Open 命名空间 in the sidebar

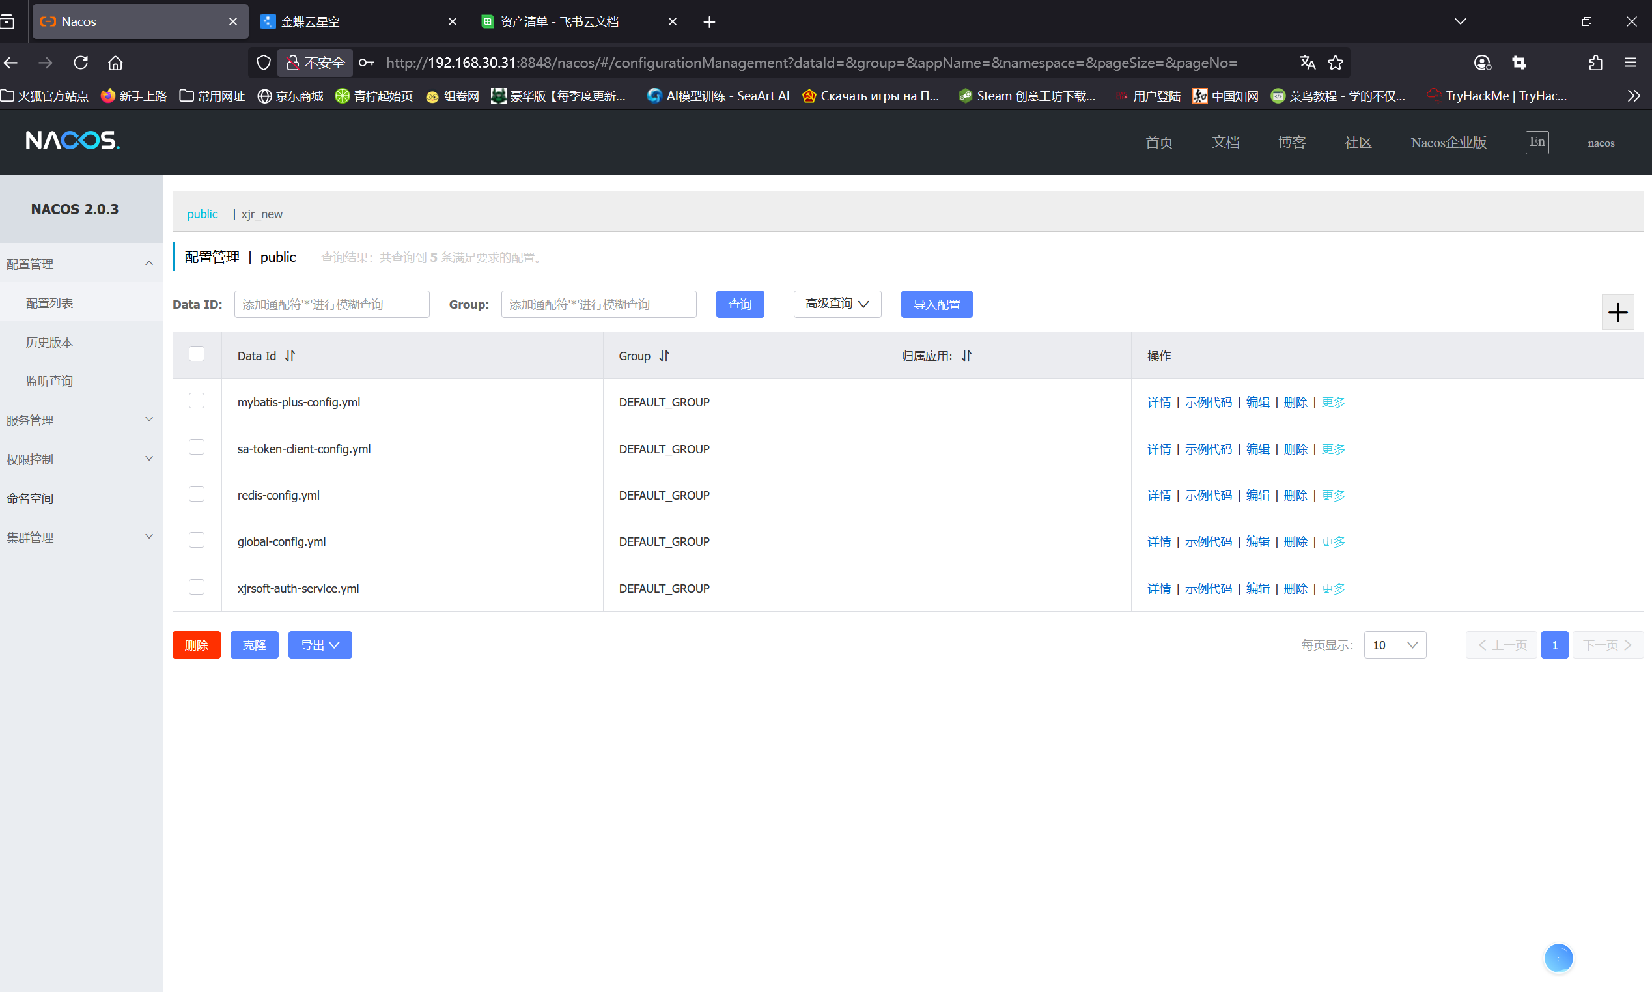coord(30,498)
